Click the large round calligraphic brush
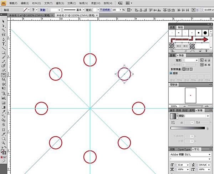 point(205,33)
